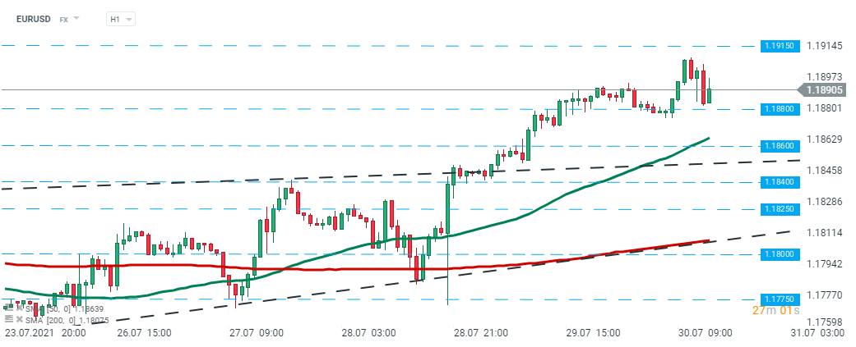Click the FX market label

click(63, 18)
